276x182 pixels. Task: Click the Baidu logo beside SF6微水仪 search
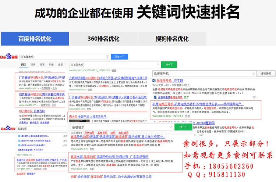click(9, 57)
